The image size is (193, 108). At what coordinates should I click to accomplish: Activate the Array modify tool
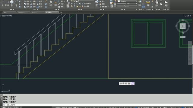pyautogui.click(x=40, y=7)
